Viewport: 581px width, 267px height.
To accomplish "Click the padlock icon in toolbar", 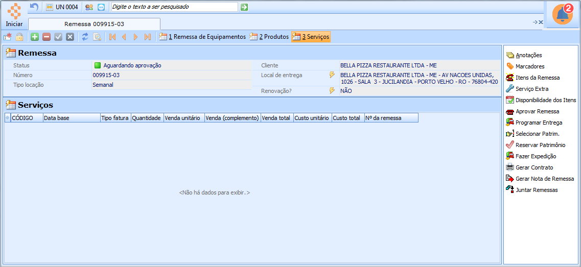I will [x=19, y=37].
